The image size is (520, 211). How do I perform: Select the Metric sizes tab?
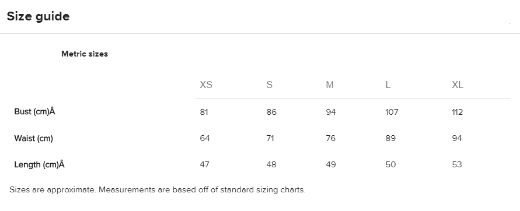coord(85,54)
